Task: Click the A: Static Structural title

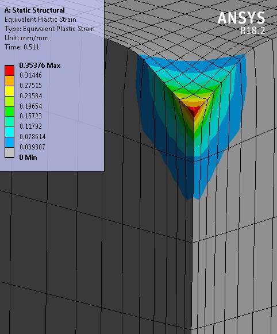Action: tap(34, 10)
